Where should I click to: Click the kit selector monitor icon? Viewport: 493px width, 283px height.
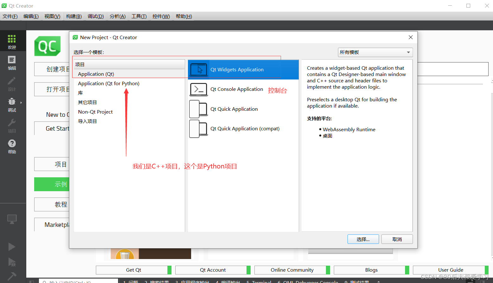[12, 219]
